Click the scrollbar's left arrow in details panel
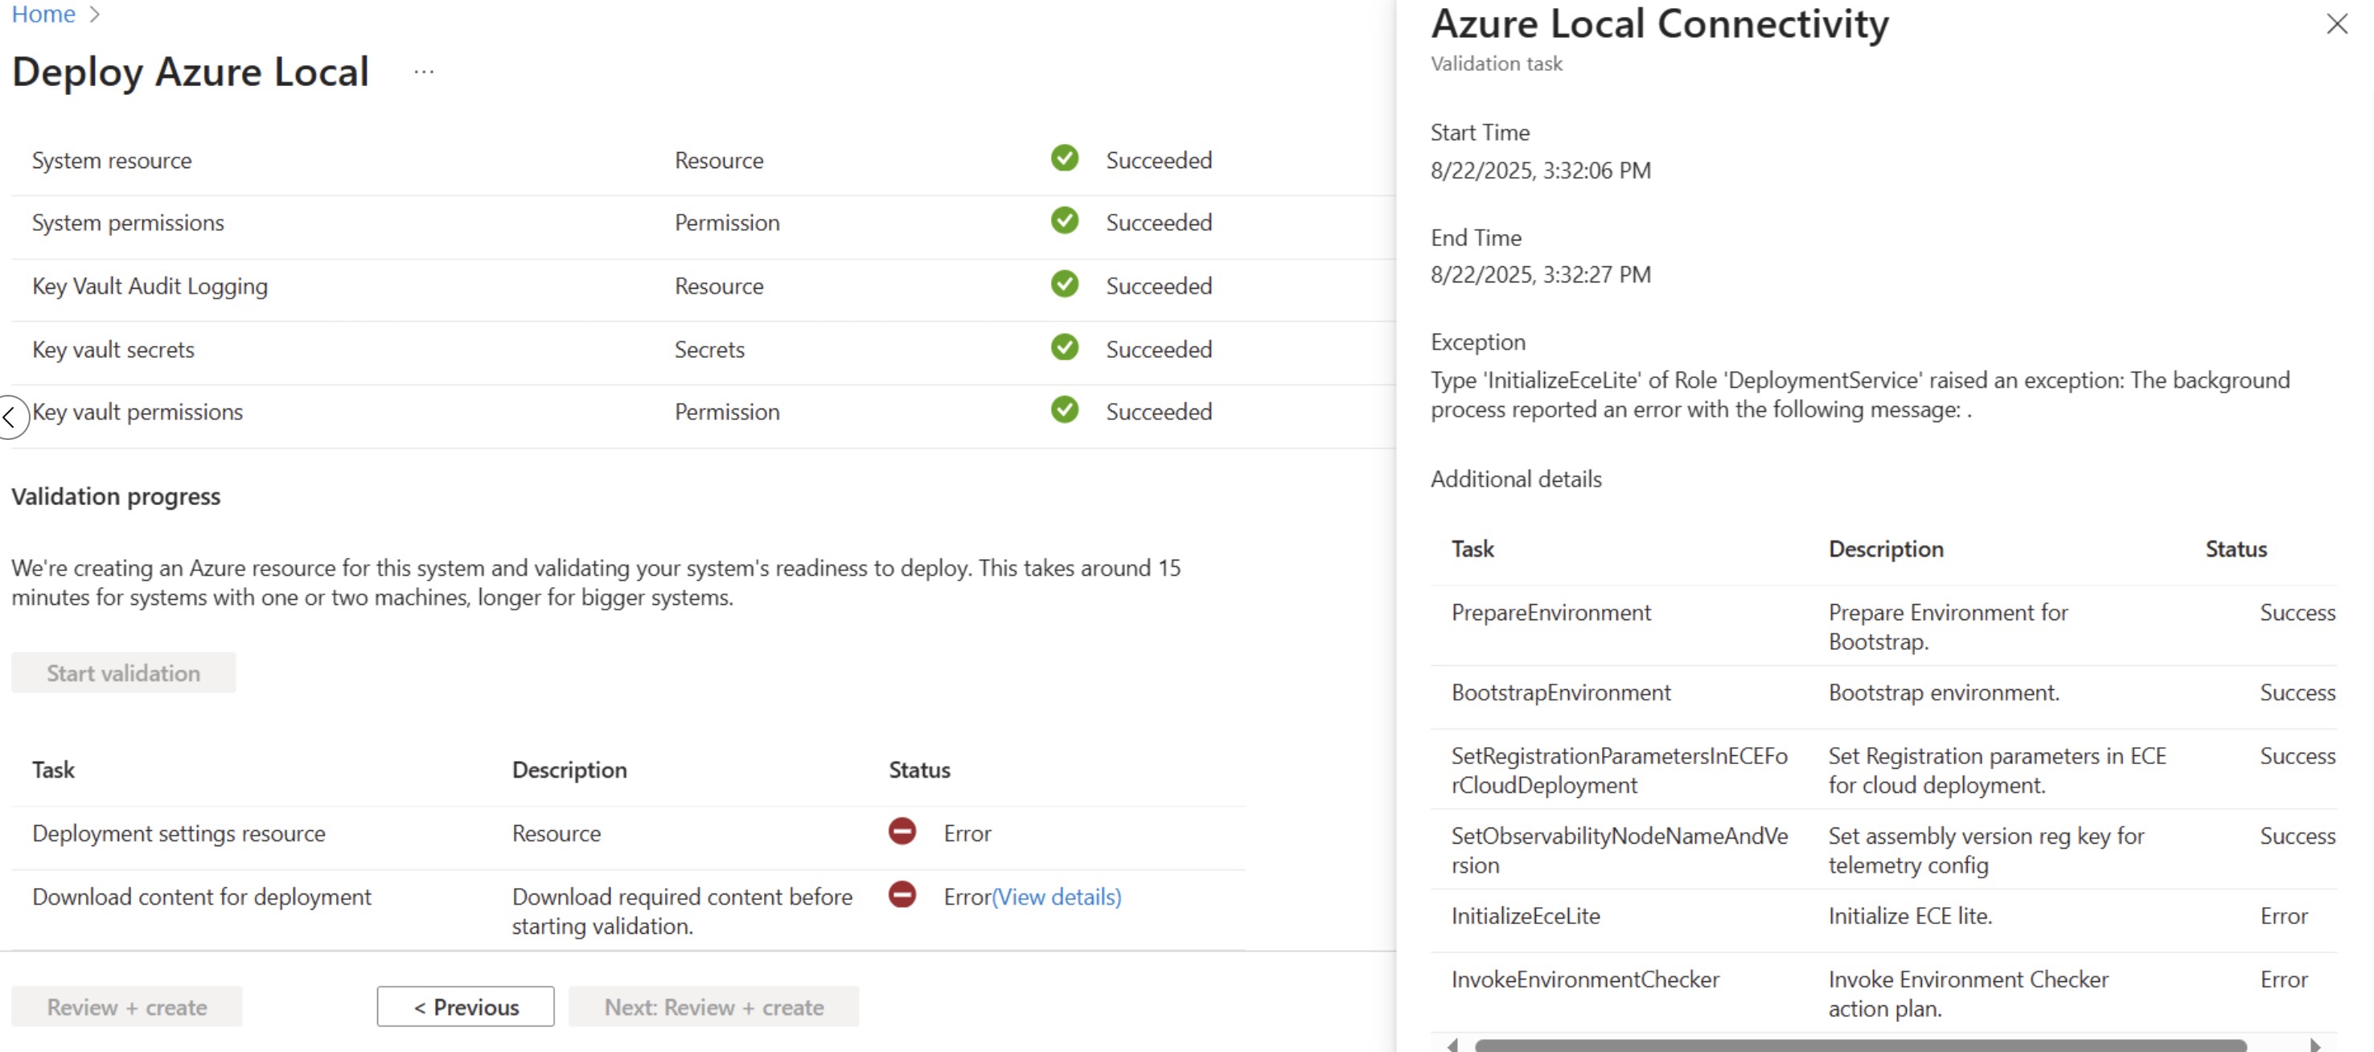The height and width of the screenshot is (1052, 2374). (1452, 1045)
